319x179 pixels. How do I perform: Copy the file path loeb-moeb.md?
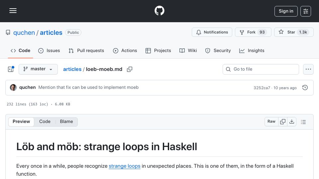coord(130,69)
